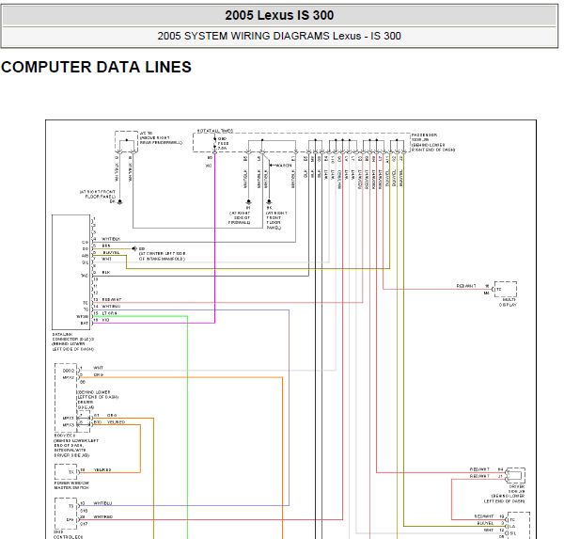Select the DATA LINK CONNECTOR (DLC) 3 caption
This screenshot has height=539, width=564.
pos(73,341)
